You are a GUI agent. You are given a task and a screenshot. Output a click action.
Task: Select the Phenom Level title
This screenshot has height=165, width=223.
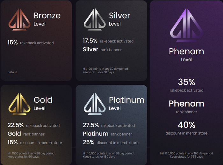click(186, 55)
